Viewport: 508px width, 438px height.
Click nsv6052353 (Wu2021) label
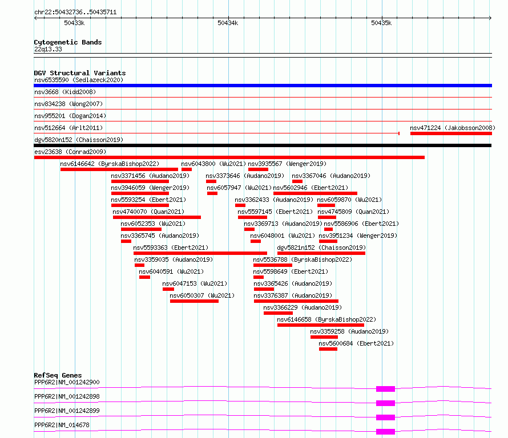tap(153, 224)
